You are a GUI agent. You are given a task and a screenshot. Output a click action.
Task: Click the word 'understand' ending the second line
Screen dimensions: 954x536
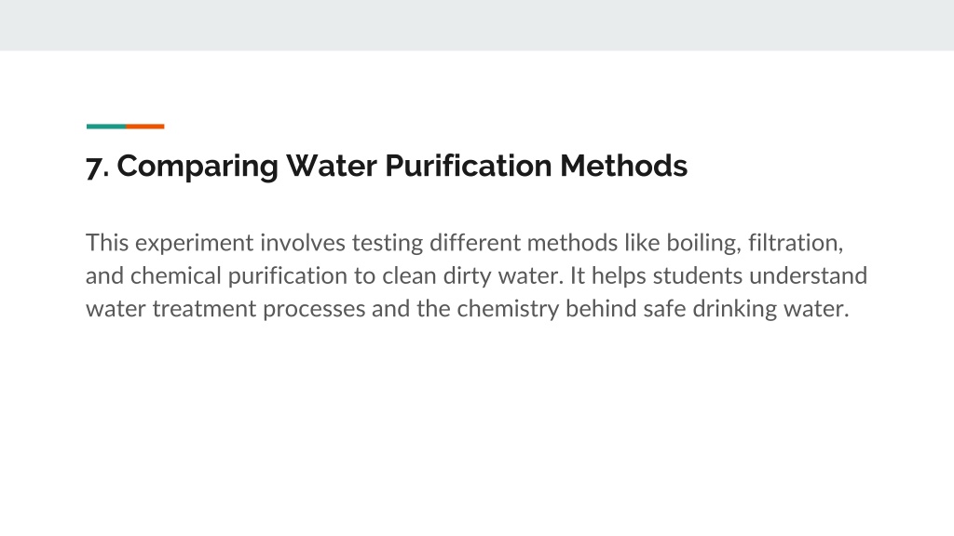[808, 275]
